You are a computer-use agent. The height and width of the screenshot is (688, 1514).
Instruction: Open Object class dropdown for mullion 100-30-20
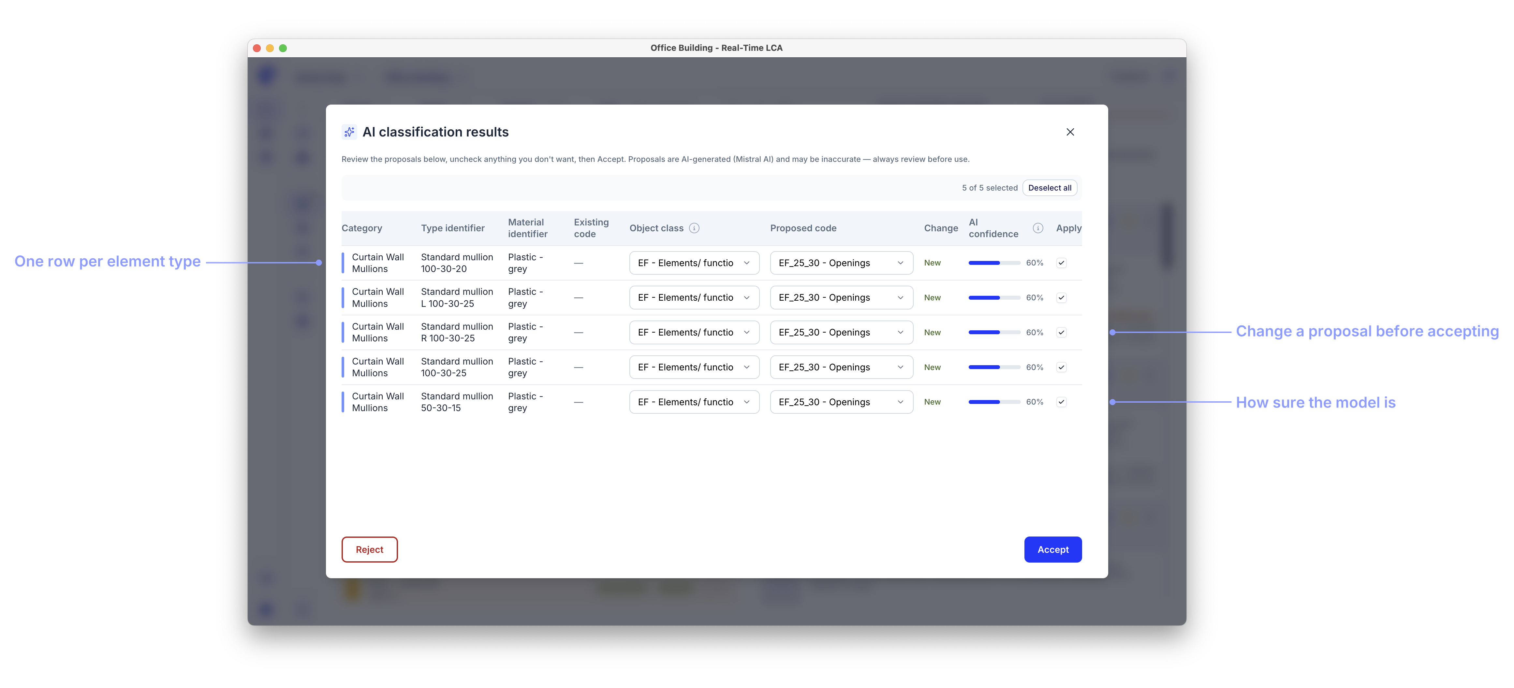coord(694,263)
